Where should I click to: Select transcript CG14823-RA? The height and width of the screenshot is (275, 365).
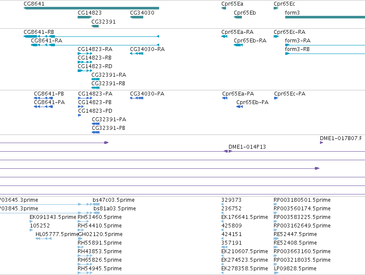[x=85, y=54]
